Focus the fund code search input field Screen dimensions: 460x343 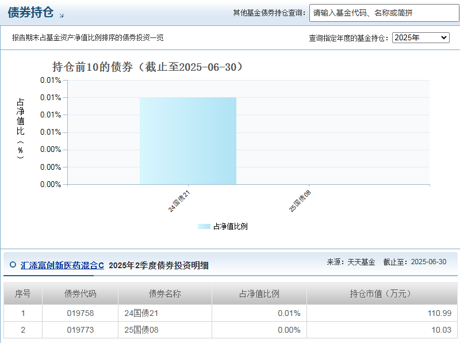tap(384, 13)
